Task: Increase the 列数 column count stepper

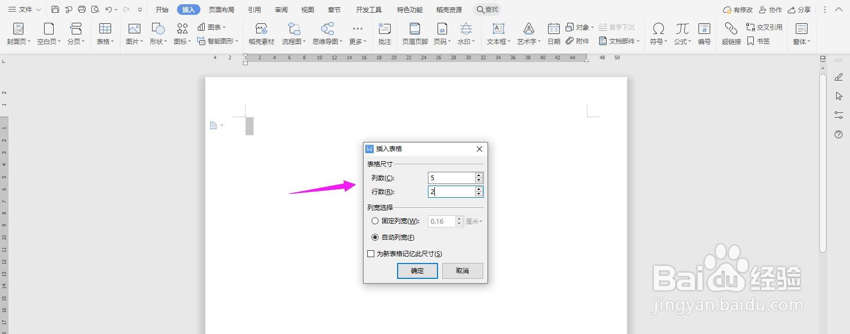Action: click(x=479, y=175)
